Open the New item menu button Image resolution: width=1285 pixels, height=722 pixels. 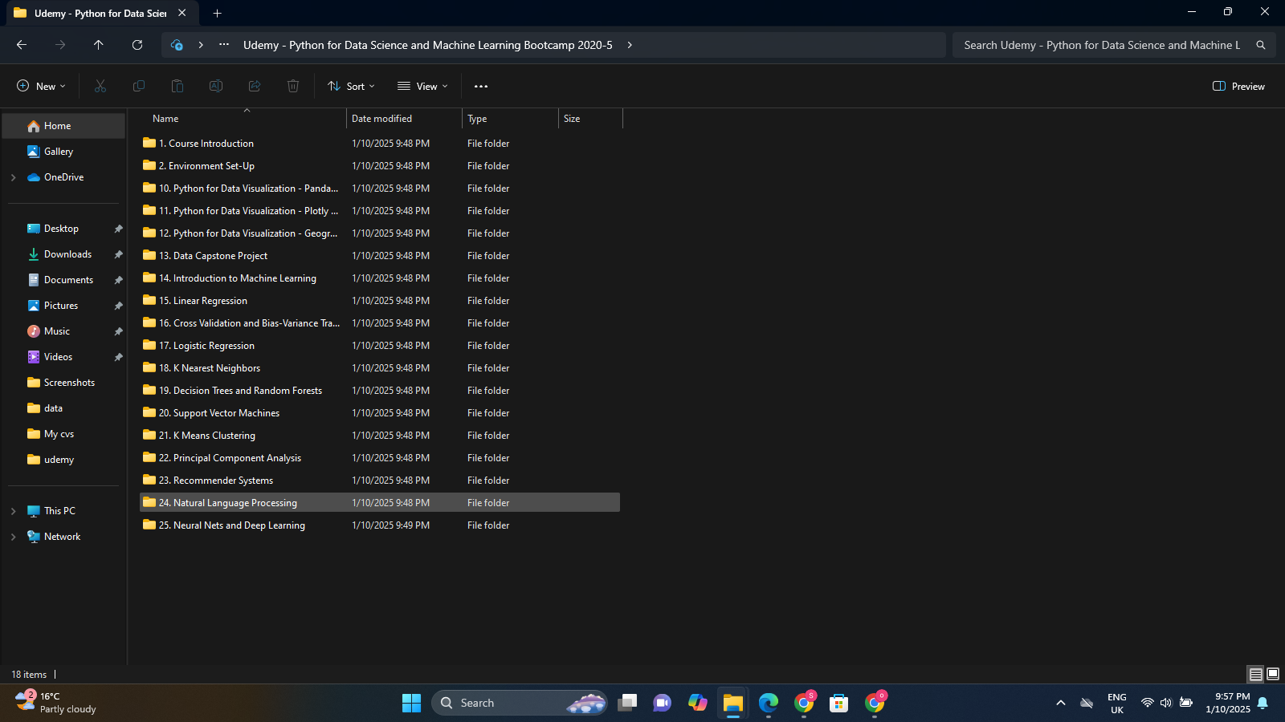[x=41, y=86]
